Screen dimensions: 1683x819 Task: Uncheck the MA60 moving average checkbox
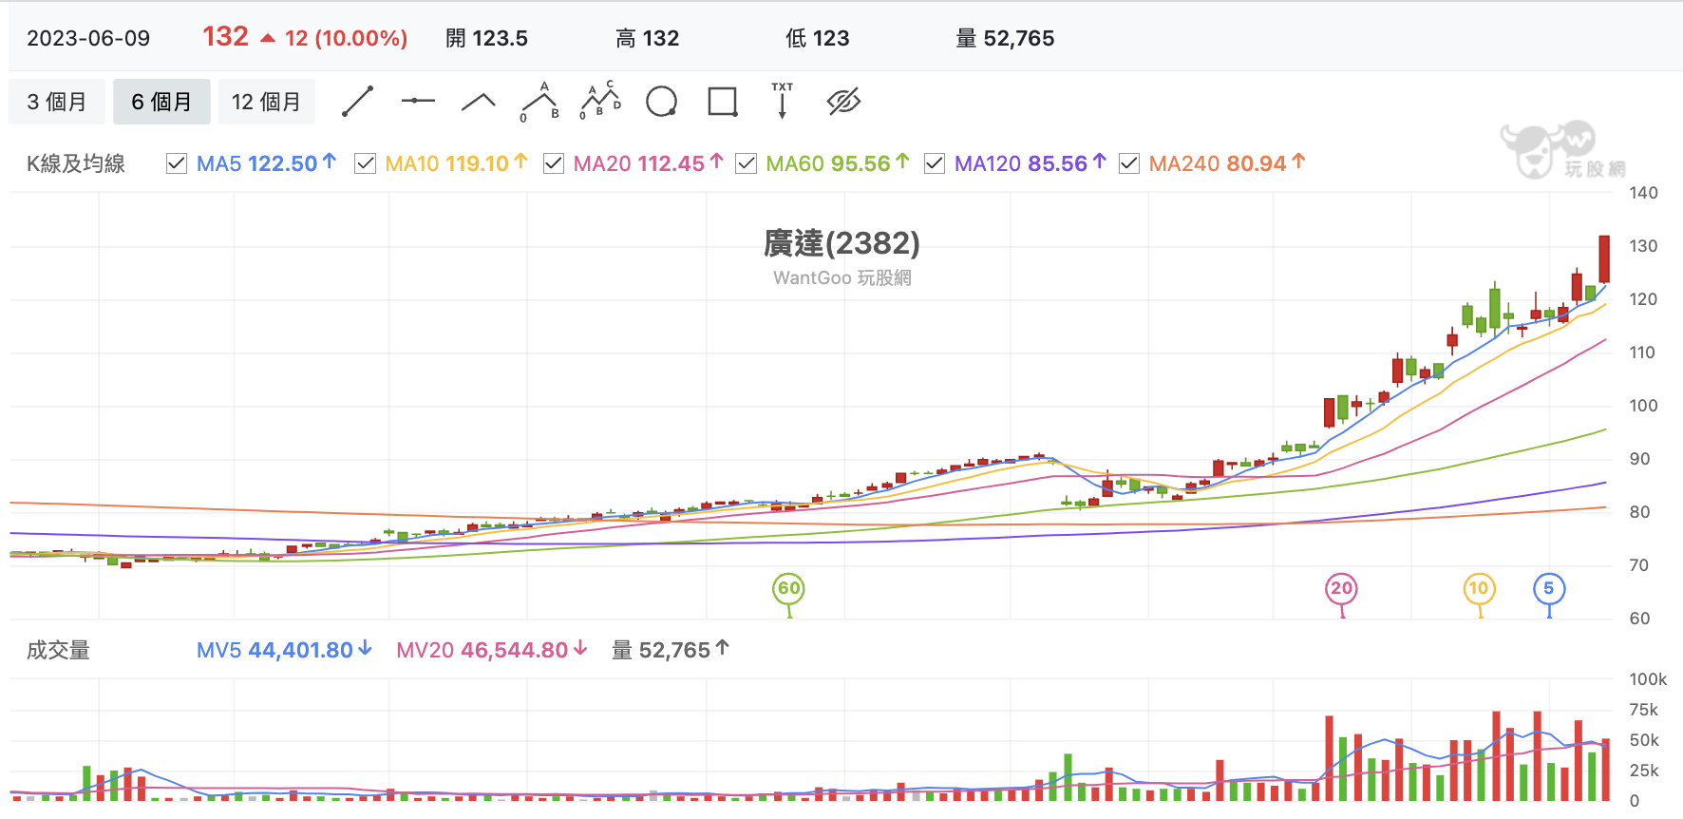click(x=747, y=163)
